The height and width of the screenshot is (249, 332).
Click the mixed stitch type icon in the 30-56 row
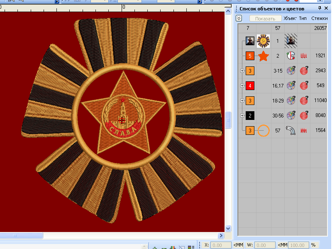point(304,115)
